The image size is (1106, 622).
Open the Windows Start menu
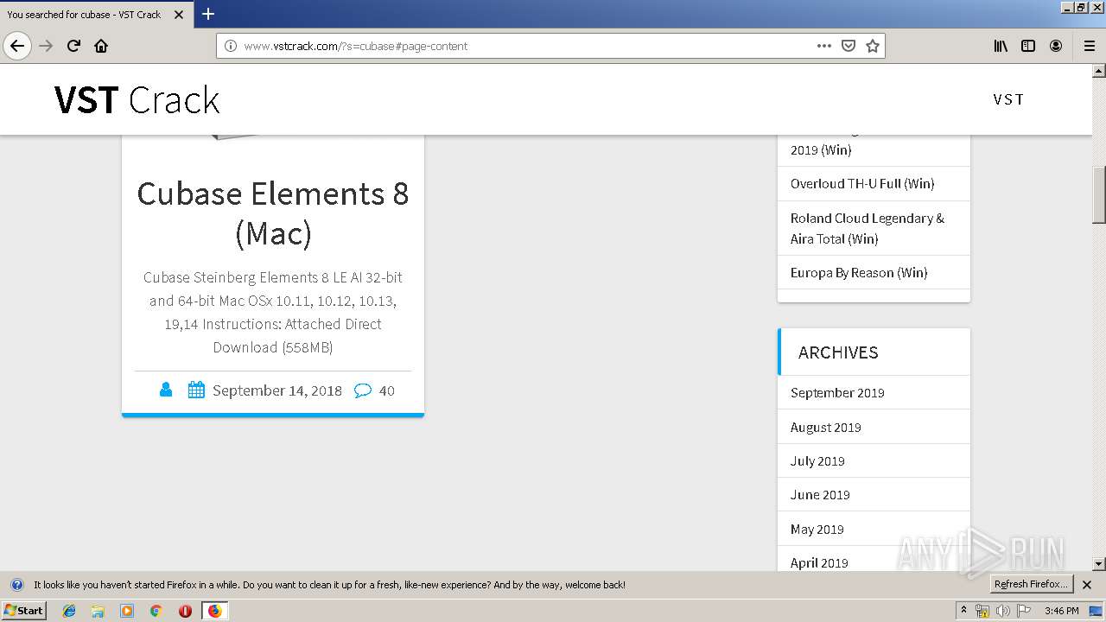[23, 610]
